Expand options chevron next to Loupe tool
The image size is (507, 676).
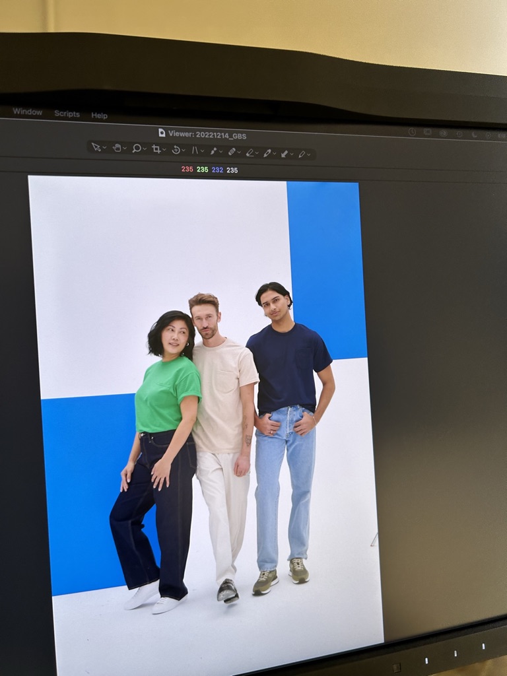[x=145, y=149]
